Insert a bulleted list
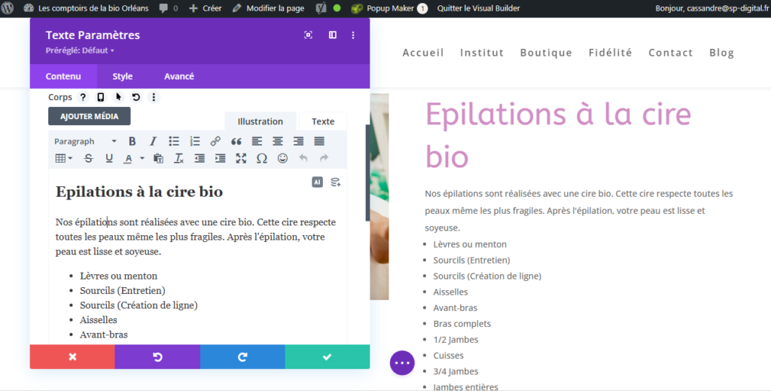 point(174,141)
